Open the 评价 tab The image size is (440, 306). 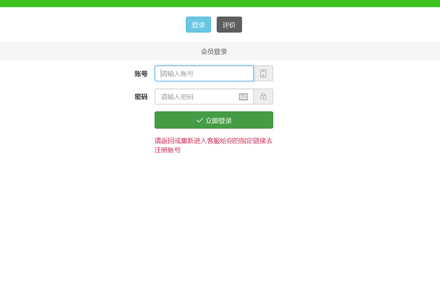tap(229, 25)
